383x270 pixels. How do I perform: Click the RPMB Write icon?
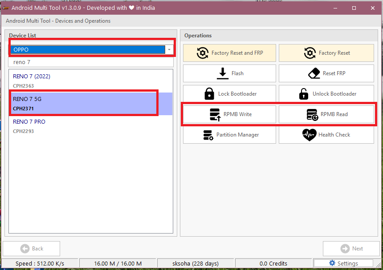pyautogui.click(x=215, y=114)
